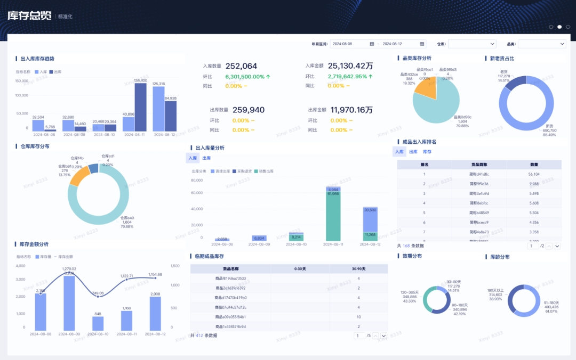Open the end date calendar icon
This screenshot has width=576, height=360.
click(x=422, y=44)
